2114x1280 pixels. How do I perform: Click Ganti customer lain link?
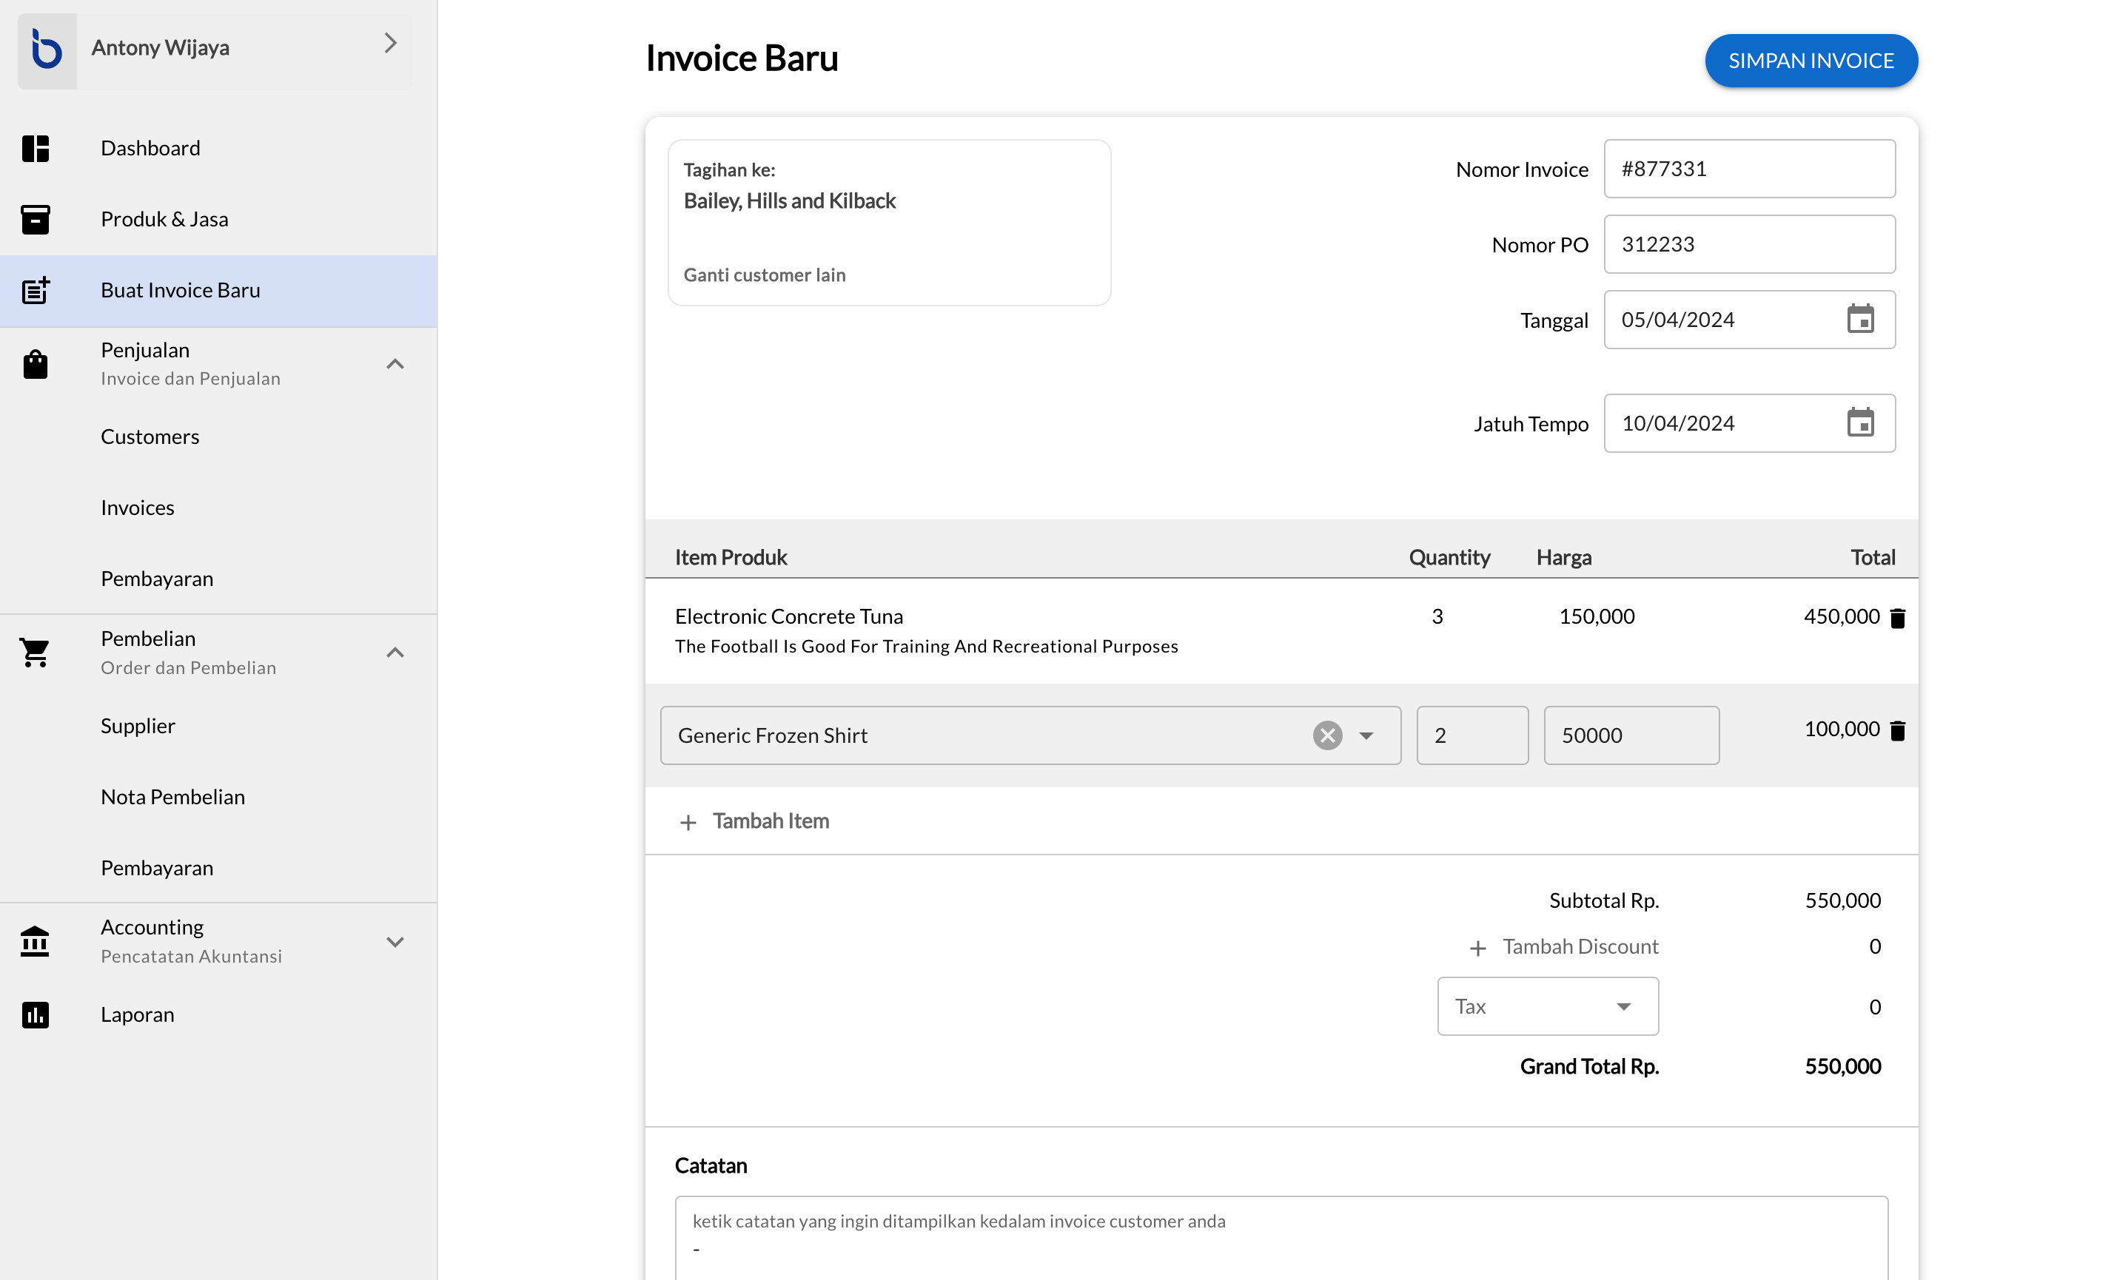click(x=764, y=274)
